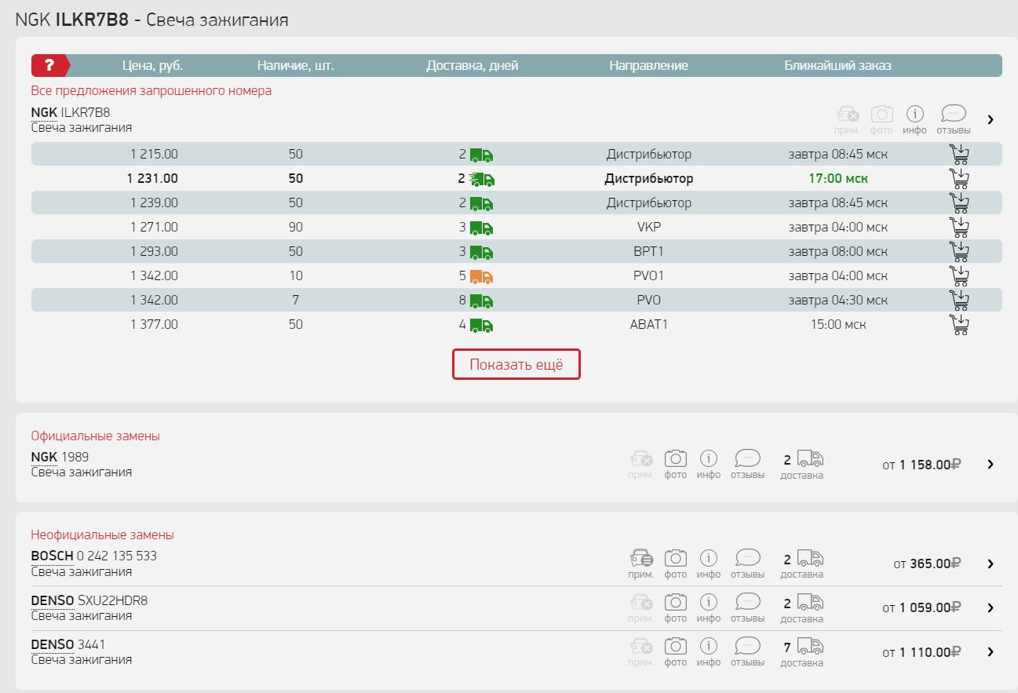Add the PVO1 offer to cart
1018x693 pixels.
[x=959, y=275]
